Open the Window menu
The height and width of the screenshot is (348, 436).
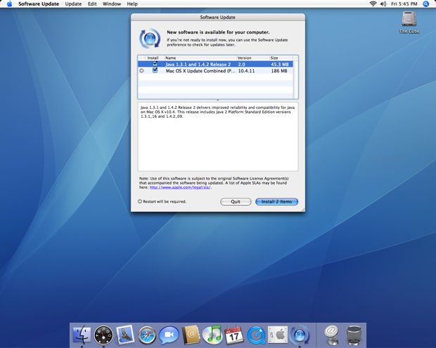click(112, 4)
